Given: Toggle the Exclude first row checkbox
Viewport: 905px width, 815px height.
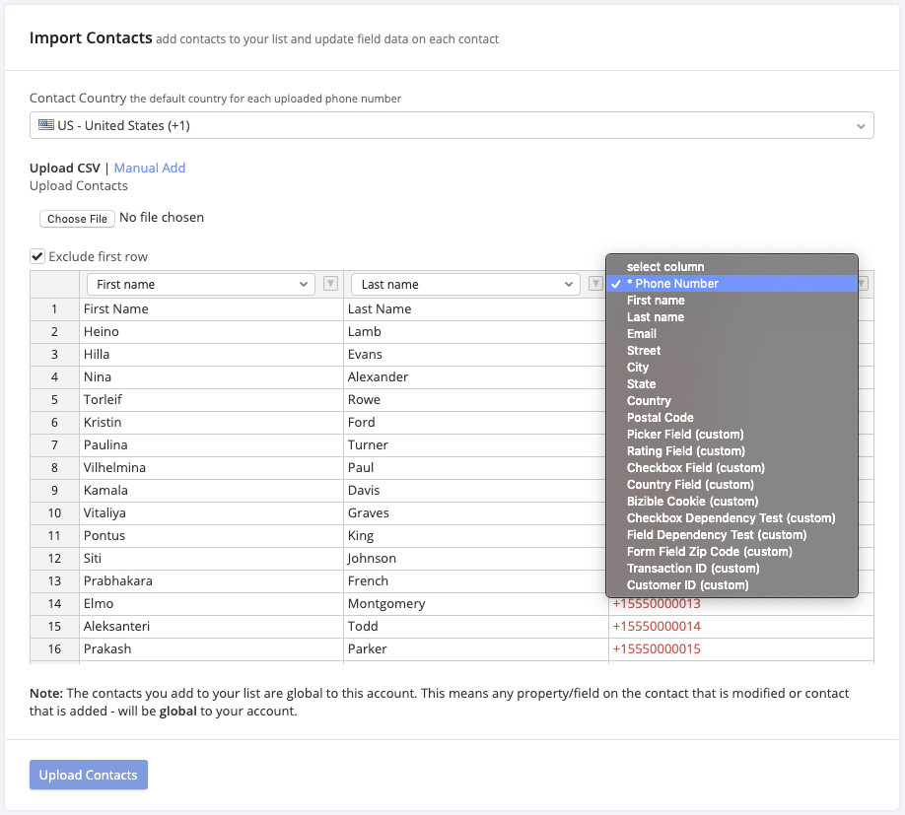Looking at the screenshot, I should pos(37,256).
